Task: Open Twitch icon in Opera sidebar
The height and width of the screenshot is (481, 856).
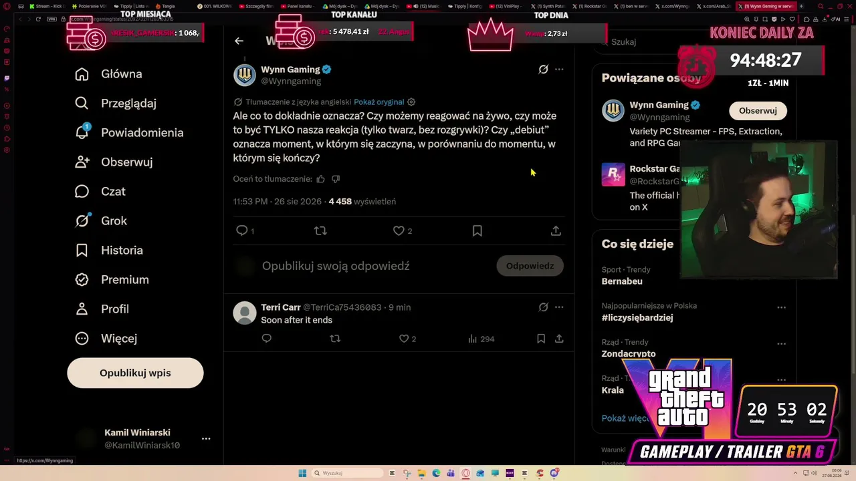Action: click(7, 78)
